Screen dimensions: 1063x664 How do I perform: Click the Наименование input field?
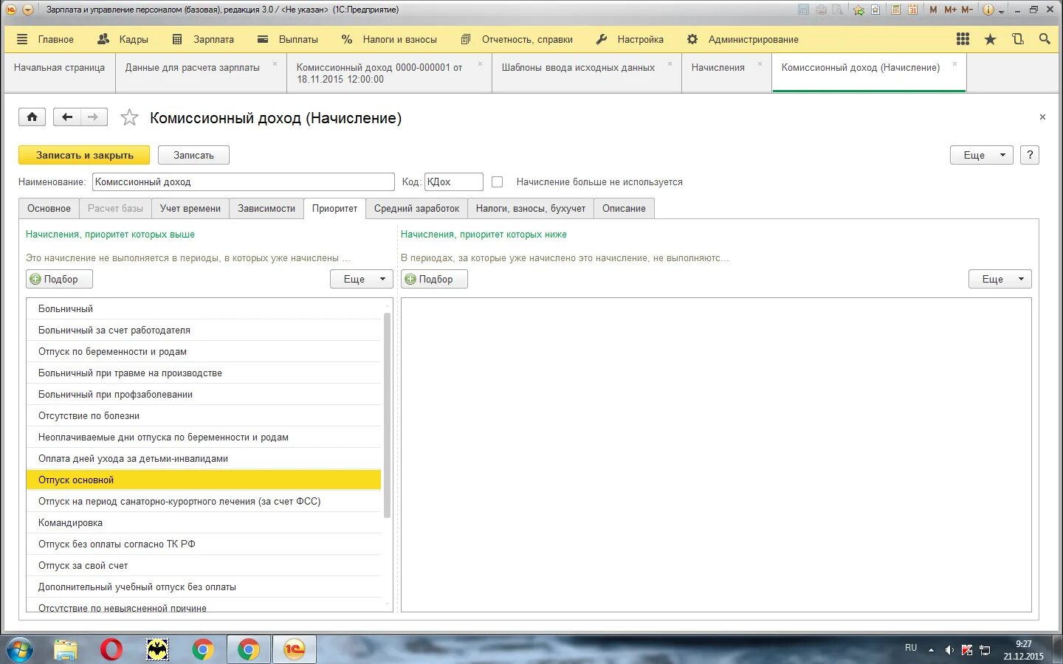tap(244, 181)
